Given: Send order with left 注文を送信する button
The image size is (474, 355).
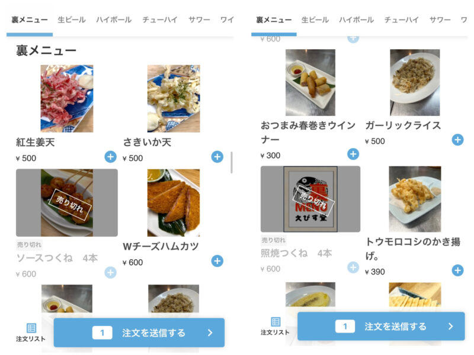Looking at the screenshot, I should tap(139, 333).
